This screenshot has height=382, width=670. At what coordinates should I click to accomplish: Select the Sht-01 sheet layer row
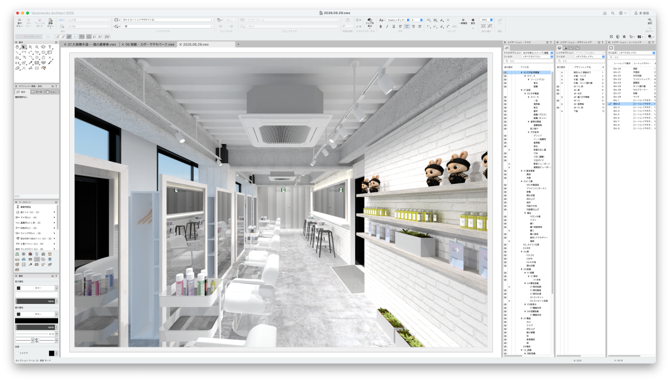[631, 72]
